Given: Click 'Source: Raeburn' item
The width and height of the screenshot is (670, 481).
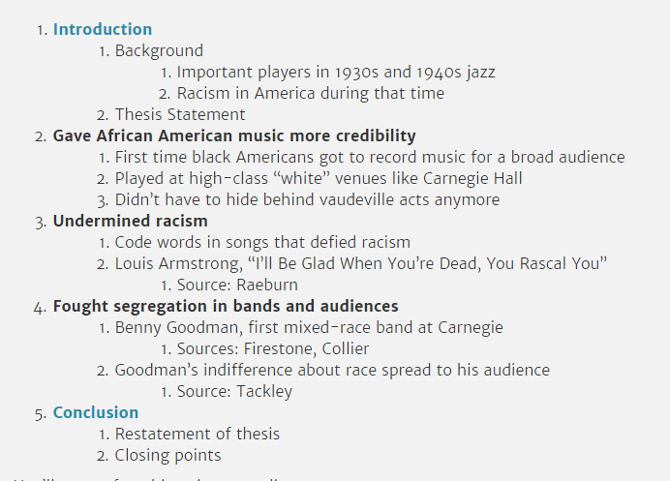Looking at the screenshot, I should tap(237, 285).
